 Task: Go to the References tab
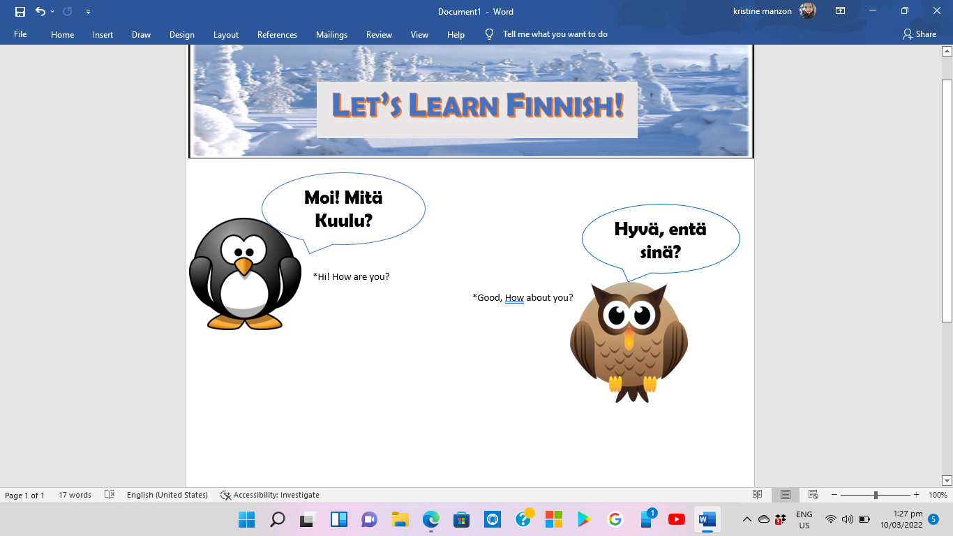click(277, 34)
